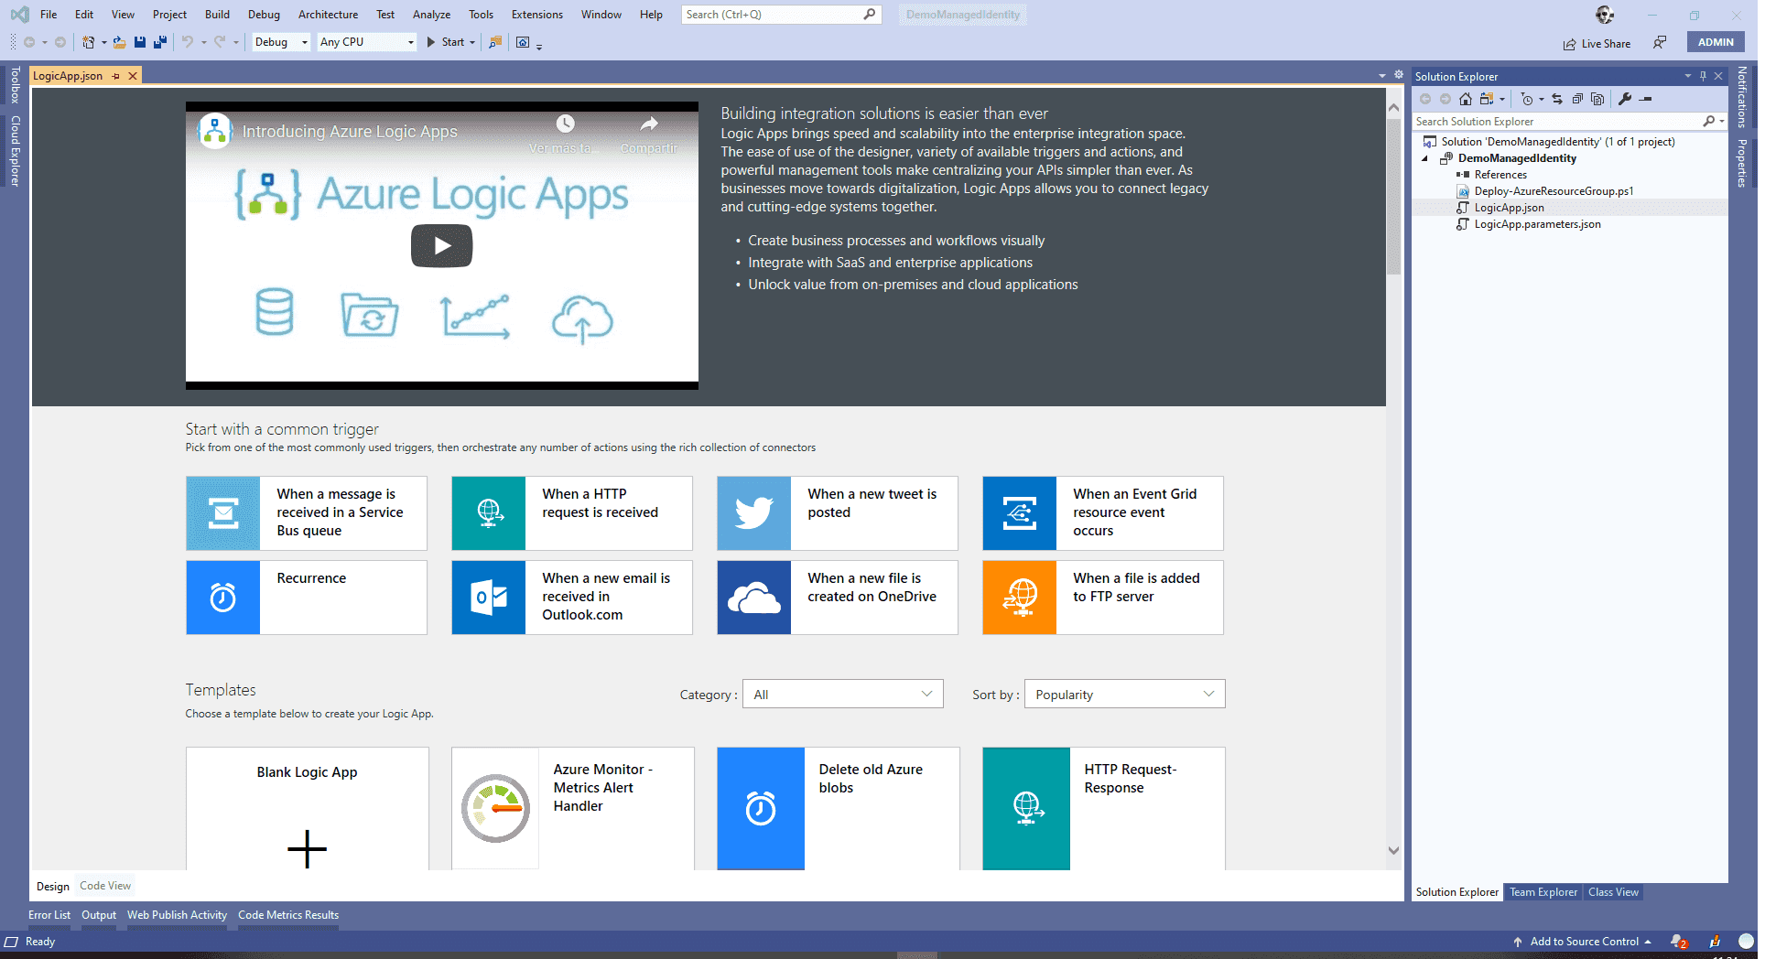Open the toolbar overflow options arrow
1765x959 pixels.
point(539,46)
